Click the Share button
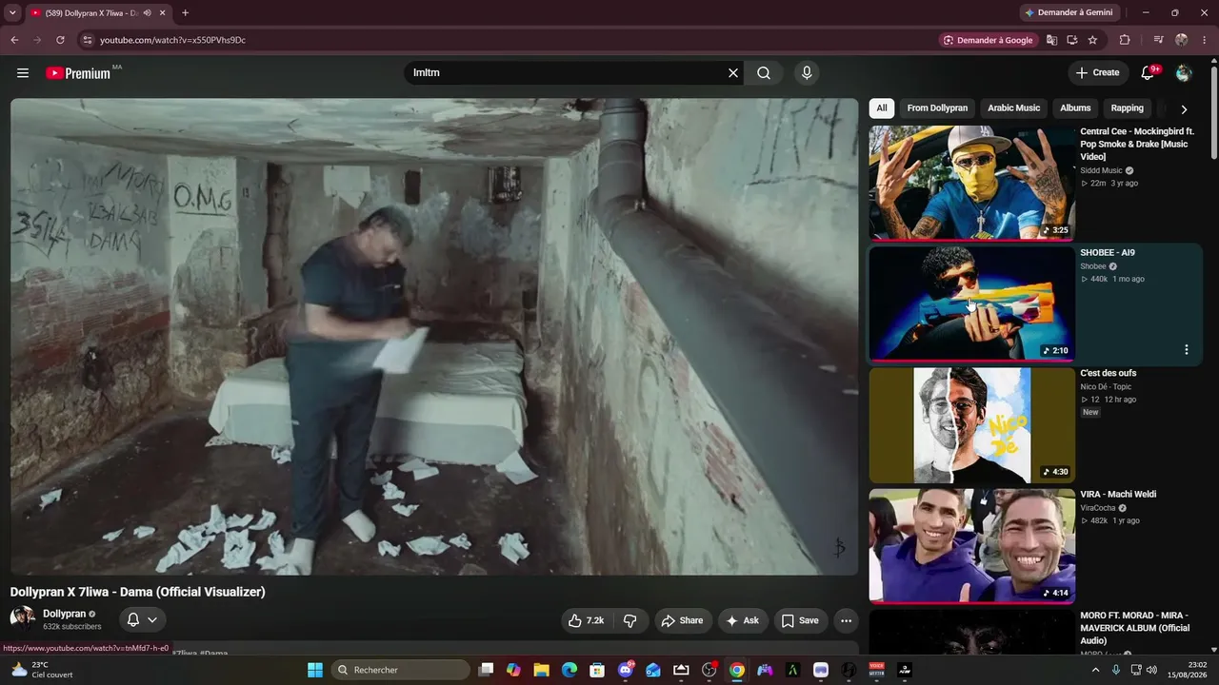The image size is (1219, 685). click(682, 620)
